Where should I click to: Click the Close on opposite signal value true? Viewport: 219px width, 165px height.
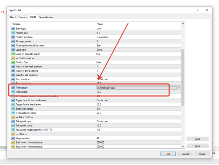coord(98,54)
